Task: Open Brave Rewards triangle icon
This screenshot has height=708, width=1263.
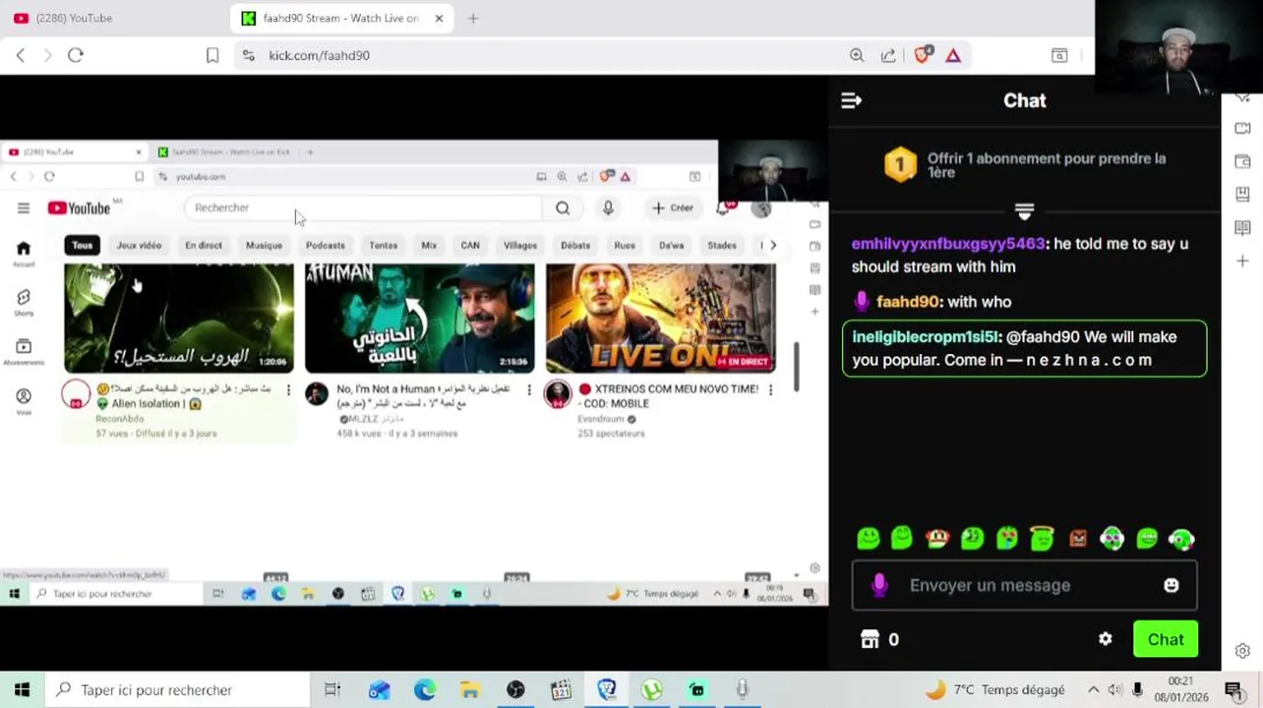Action: pos(953,55)
